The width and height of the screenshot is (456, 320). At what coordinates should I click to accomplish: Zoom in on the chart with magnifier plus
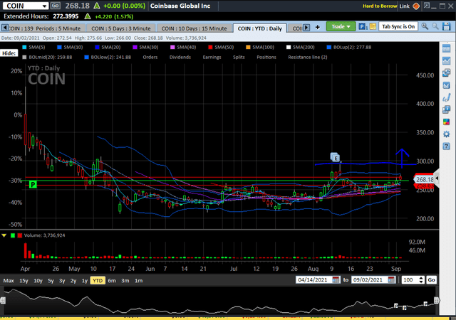pyautogui.click(x=425, y=26)
